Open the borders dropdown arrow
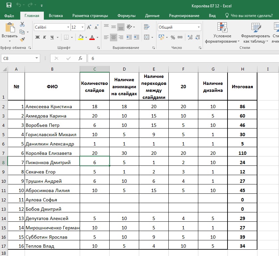Screen dimensions: 279x256 [x=72, y=37]
